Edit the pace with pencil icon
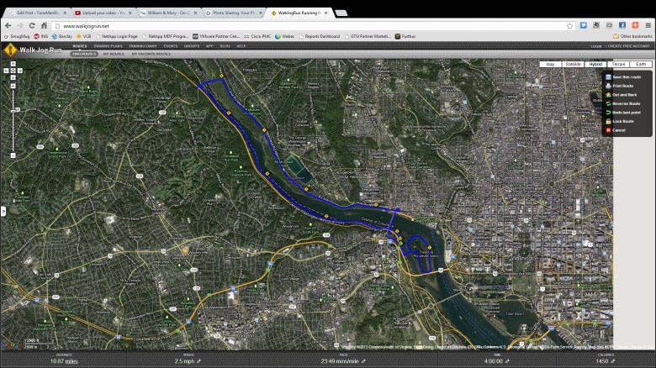The width and height of the screenshot is (656, 368). click(363, 361)
